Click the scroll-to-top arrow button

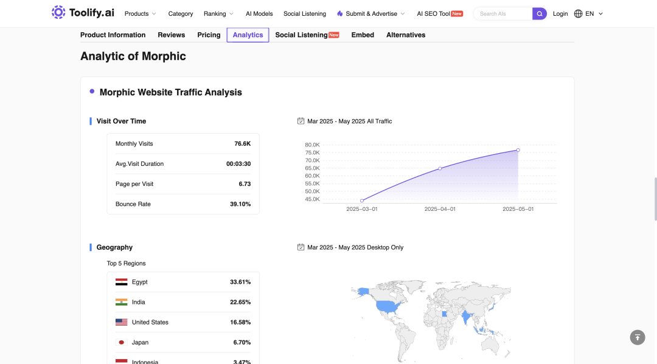(638, 337)
